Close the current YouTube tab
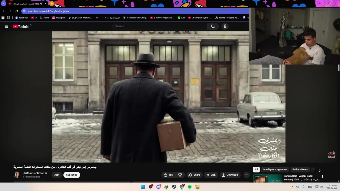The height and width of the screenshot is (191, 340). pyautogui.click(x=45, y=4)
